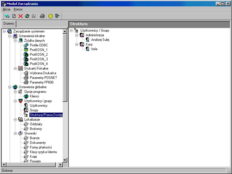This screenshot has width=232, height=174.
Task: Collapse the Słowniki node
Action: [x=15, y=133]
